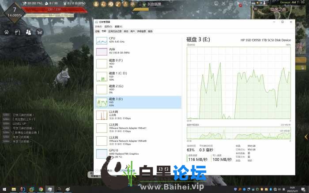Open the game icon with red notification badge
The height and width of the screenshot is (193, 309).
[x=239, y=4]
